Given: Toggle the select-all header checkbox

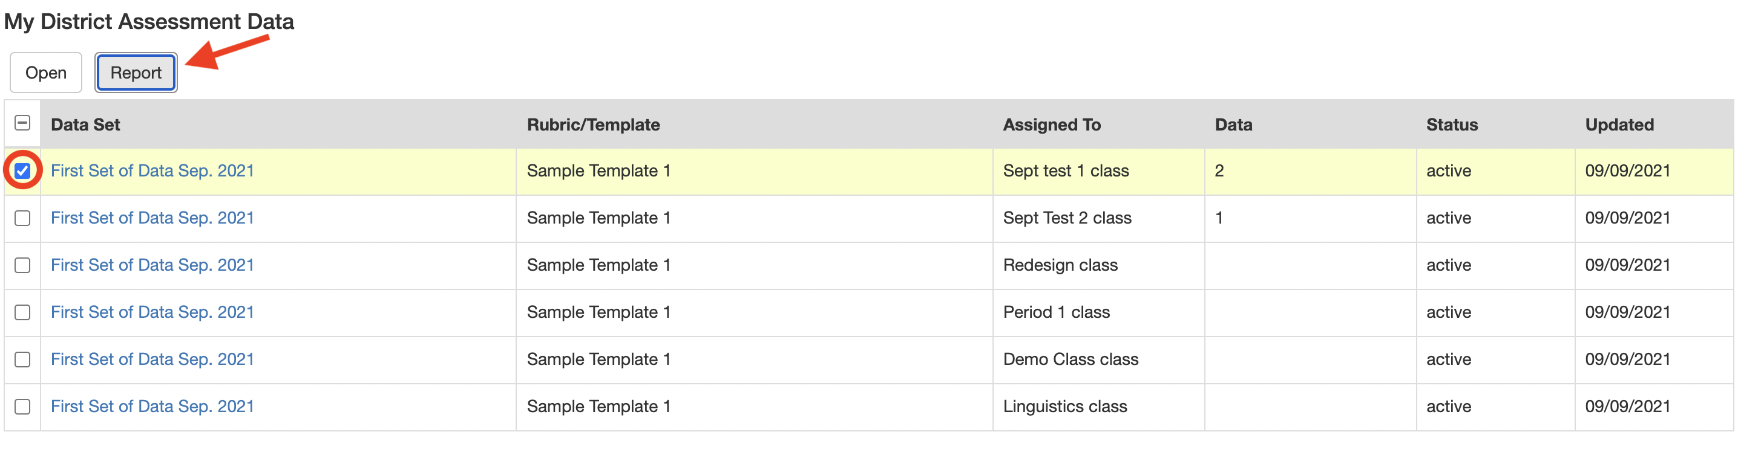Looking at the screenshot, I should point(22,123).
